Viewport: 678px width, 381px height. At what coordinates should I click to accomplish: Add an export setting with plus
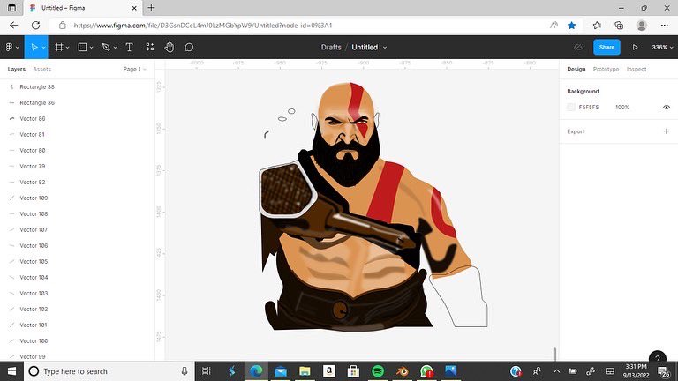(x=666, y=131)
